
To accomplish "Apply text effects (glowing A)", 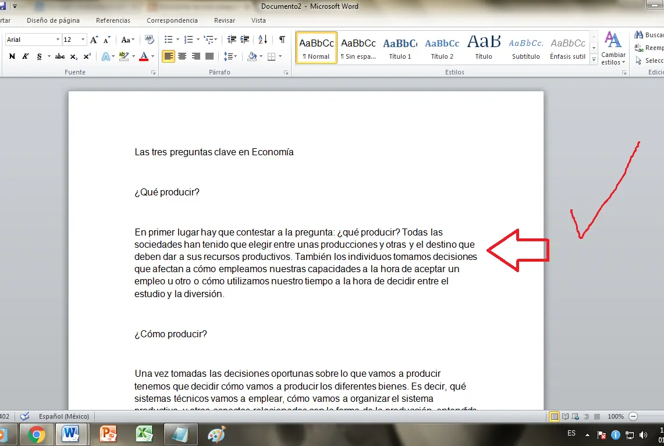I will 106,56.
